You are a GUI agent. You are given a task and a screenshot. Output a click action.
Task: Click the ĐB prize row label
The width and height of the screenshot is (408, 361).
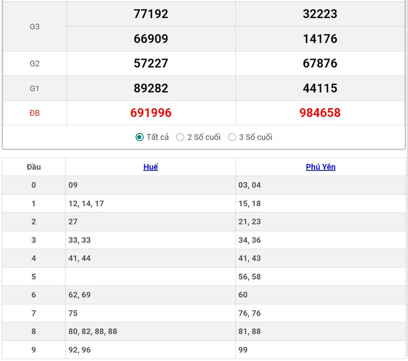(x=34, y=113)
